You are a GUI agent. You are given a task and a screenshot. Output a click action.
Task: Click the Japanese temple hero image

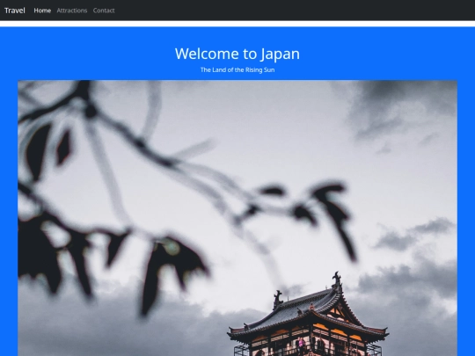(x=237, y=218)
